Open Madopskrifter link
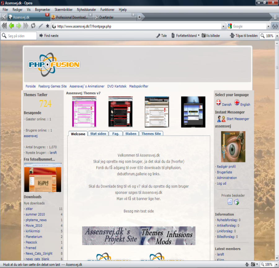279x268 pixels. pyautogui.click(x=139, y=86)
